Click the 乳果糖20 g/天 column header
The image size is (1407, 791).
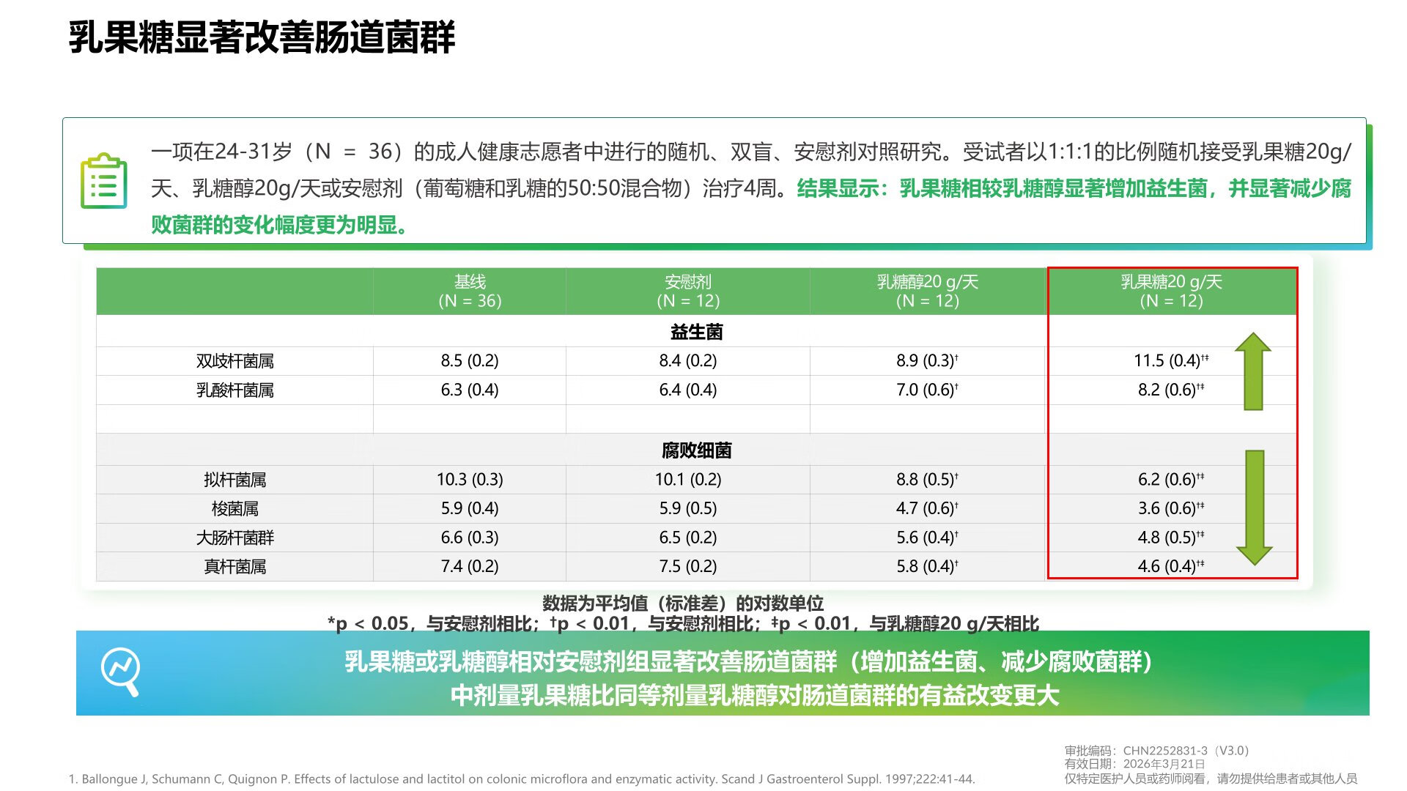(1171, 291)
